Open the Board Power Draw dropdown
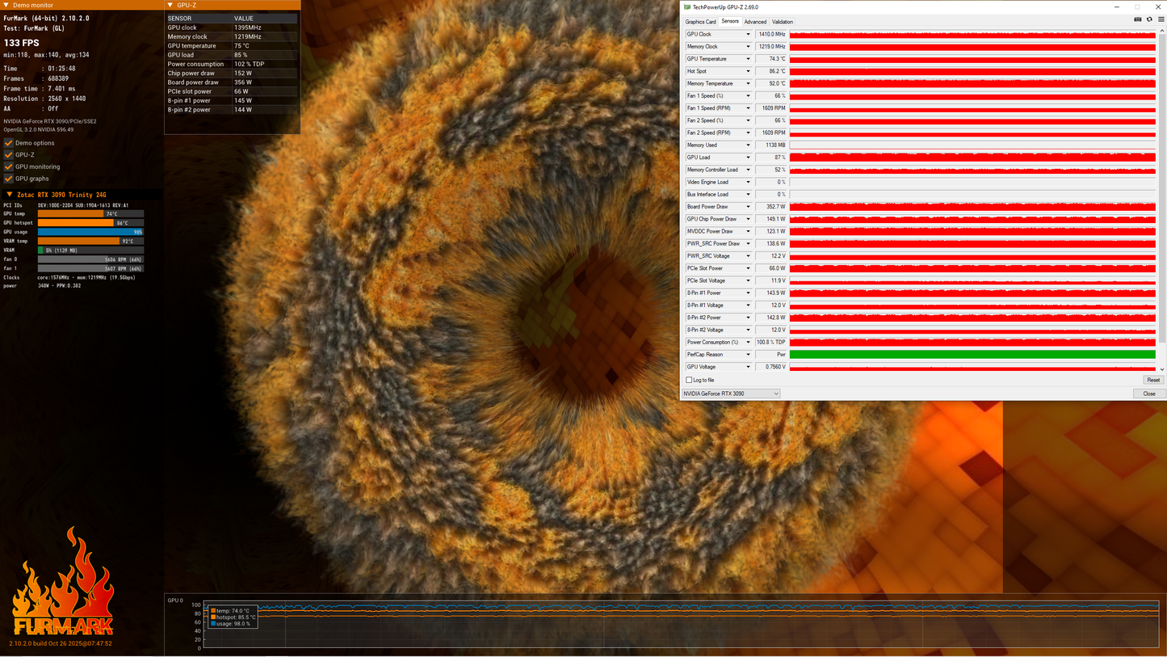The height and width of the screenshot is (657, 1167). click(x=748, y=207)
